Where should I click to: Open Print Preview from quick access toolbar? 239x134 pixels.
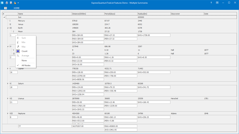(x=11, y=3)
